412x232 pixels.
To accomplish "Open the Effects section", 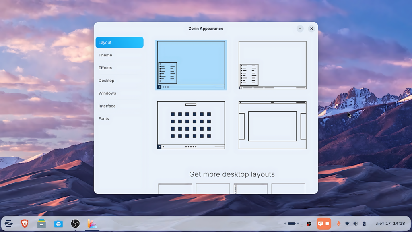I will point(119,68).
